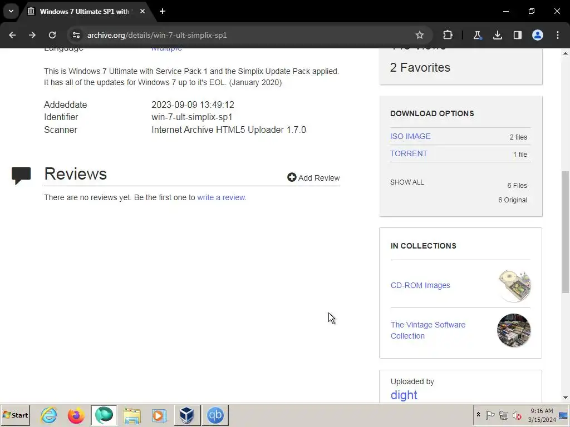Click the identifier value win-7-ult-simplix-sp1
Screen dimensions: 570x427
point(191,117)
